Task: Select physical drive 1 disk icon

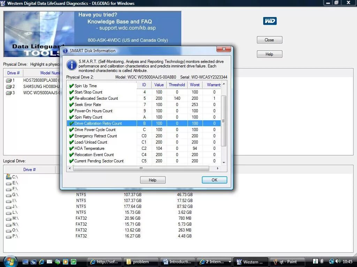Action: [9, 80]
